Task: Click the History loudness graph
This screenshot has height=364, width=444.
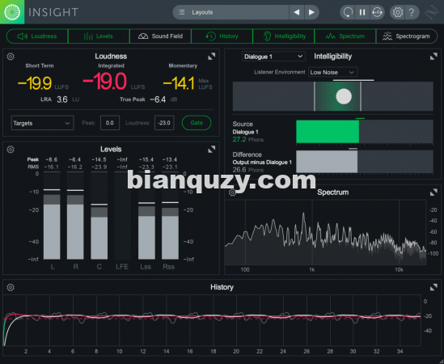Action: pos(212,320)
